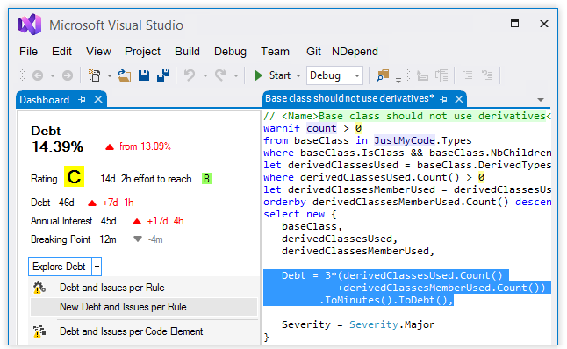
Task: Click the 'Severity = Severity.Major' code line
Action: [x=358, y=324]
